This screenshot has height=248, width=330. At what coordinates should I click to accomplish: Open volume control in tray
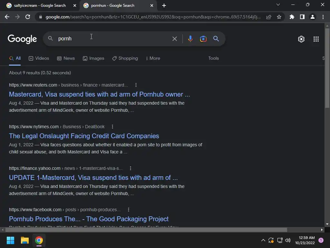pos(288,240)
